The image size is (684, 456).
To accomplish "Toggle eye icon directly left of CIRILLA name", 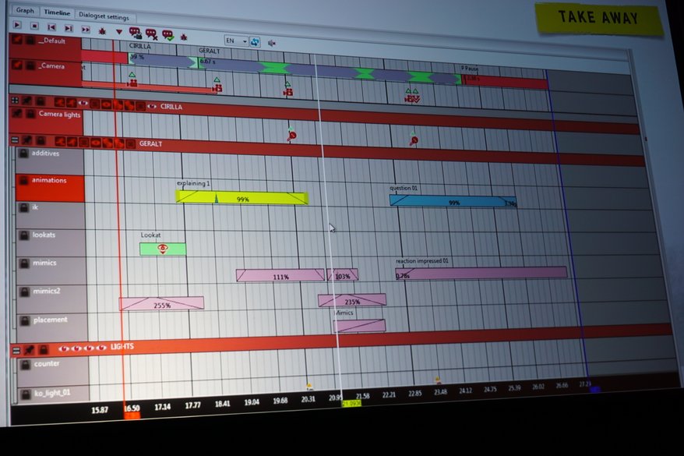I will [x=152, y=106].
